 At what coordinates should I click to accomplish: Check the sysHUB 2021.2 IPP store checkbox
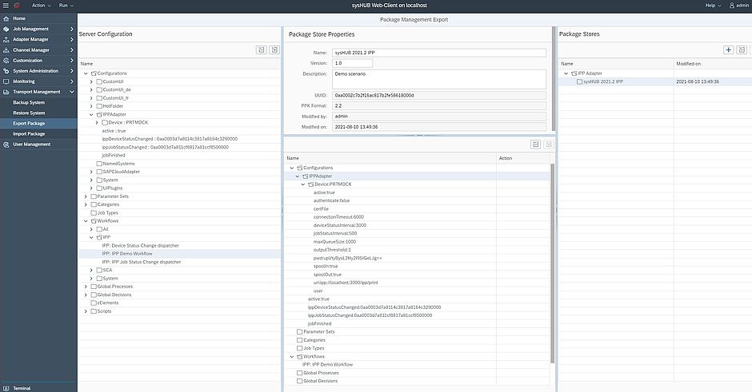579,82
